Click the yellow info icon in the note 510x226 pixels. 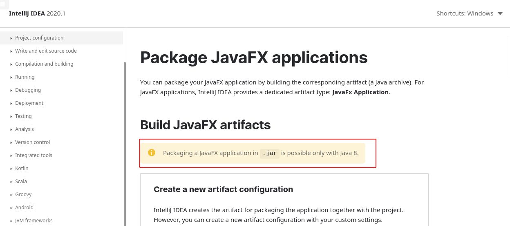click(x=152, y=153)
